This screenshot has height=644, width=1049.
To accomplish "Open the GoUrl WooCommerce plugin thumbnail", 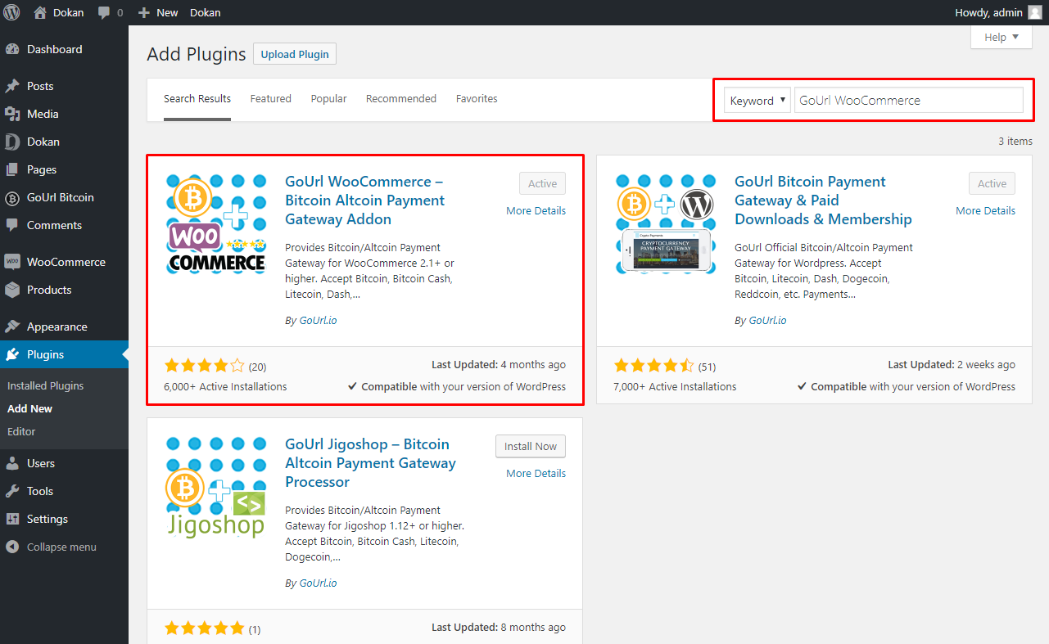I will (216, 224).
